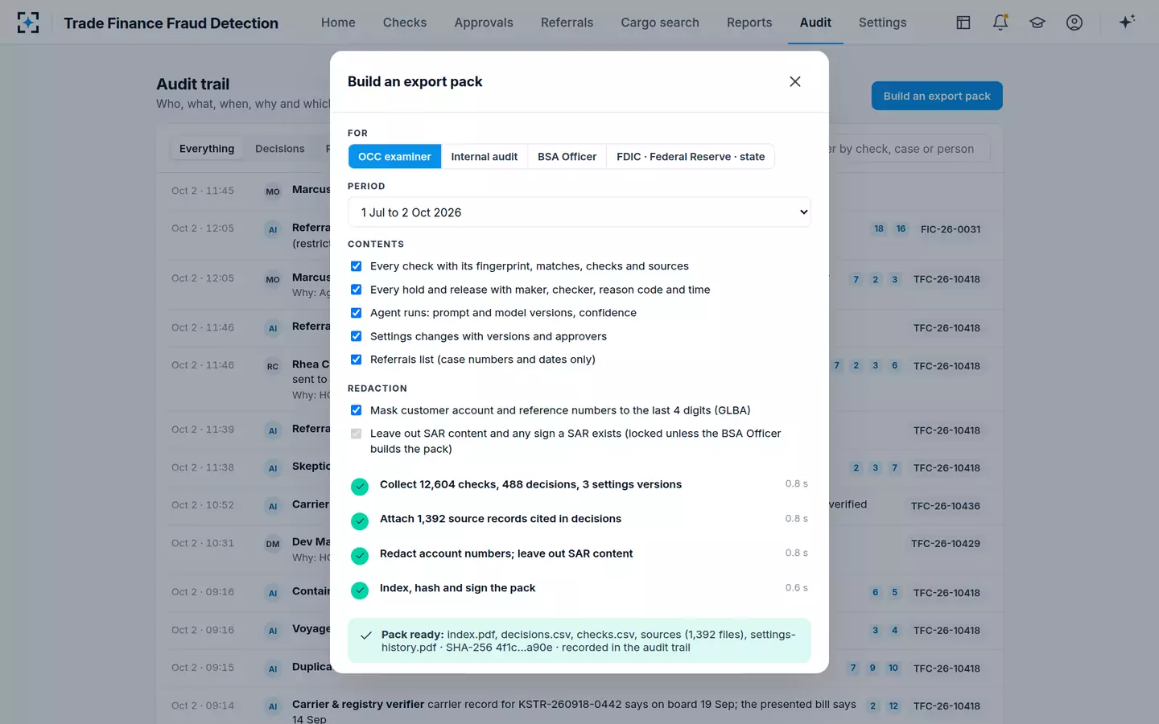This screenshot has width=1159, height=724.
Task: Click the Pack ready checkmark icon
Action: coord(366,635)
